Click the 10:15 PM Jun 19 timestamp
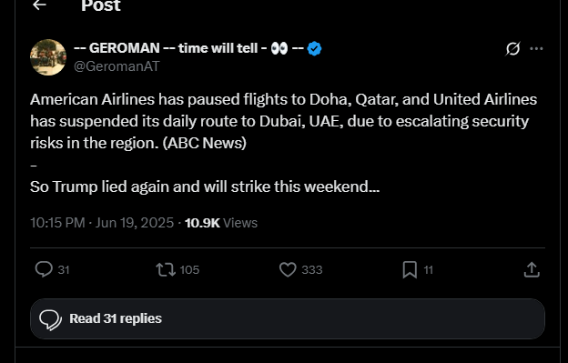 tap(102, 223)
